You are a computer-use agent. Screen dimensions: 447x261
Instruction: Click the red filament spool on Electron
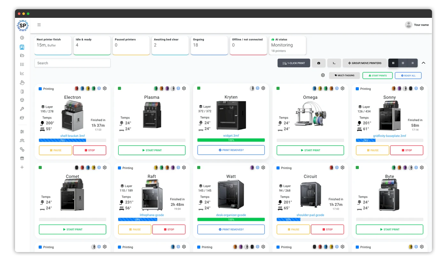pyautogui.click(x=77, y=88)
